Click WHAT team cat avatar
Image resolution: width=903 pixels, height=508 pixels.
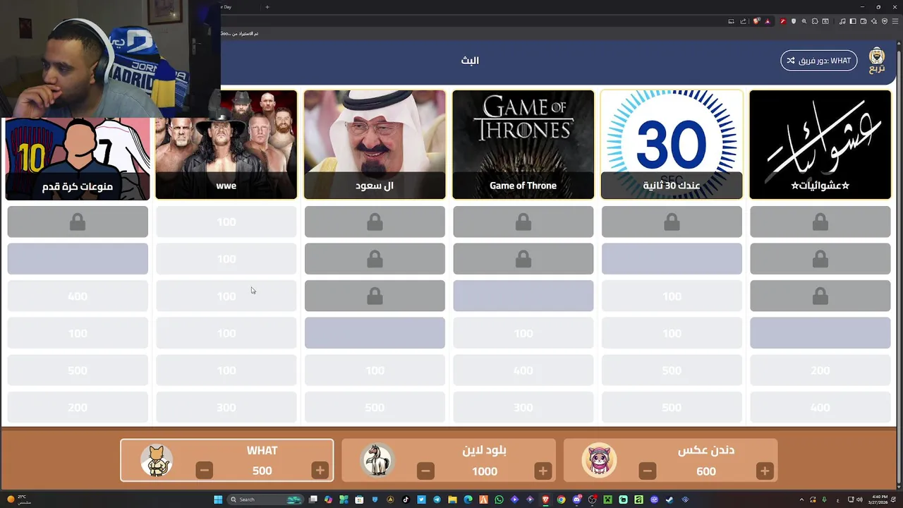(156, 460)
